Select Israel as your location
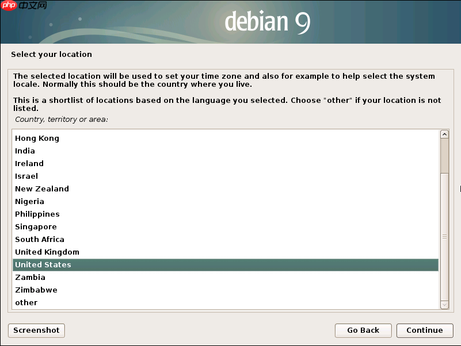This screenshot has height=346, width=461. [26, 176]
